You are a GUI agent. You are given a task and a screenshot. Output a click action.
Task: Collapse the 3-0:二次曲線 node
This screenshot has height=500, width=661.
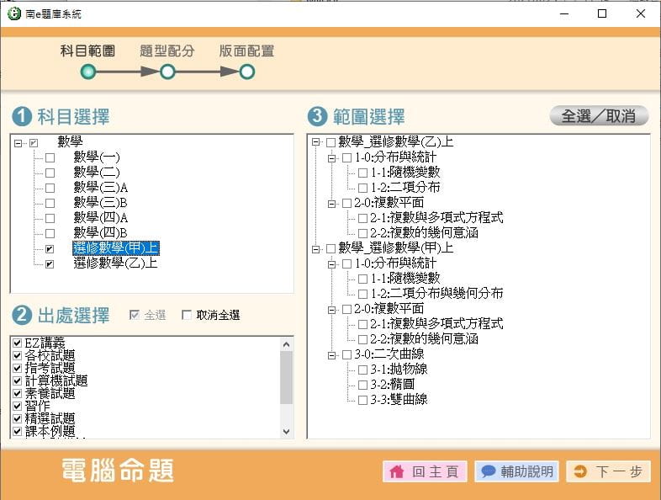click(x=332, y=355)
